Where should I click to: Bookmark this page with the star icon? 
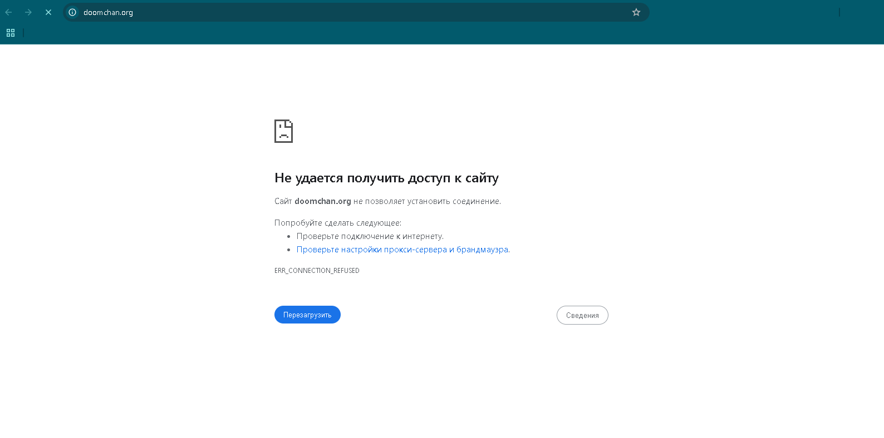[x=636, y=12]
